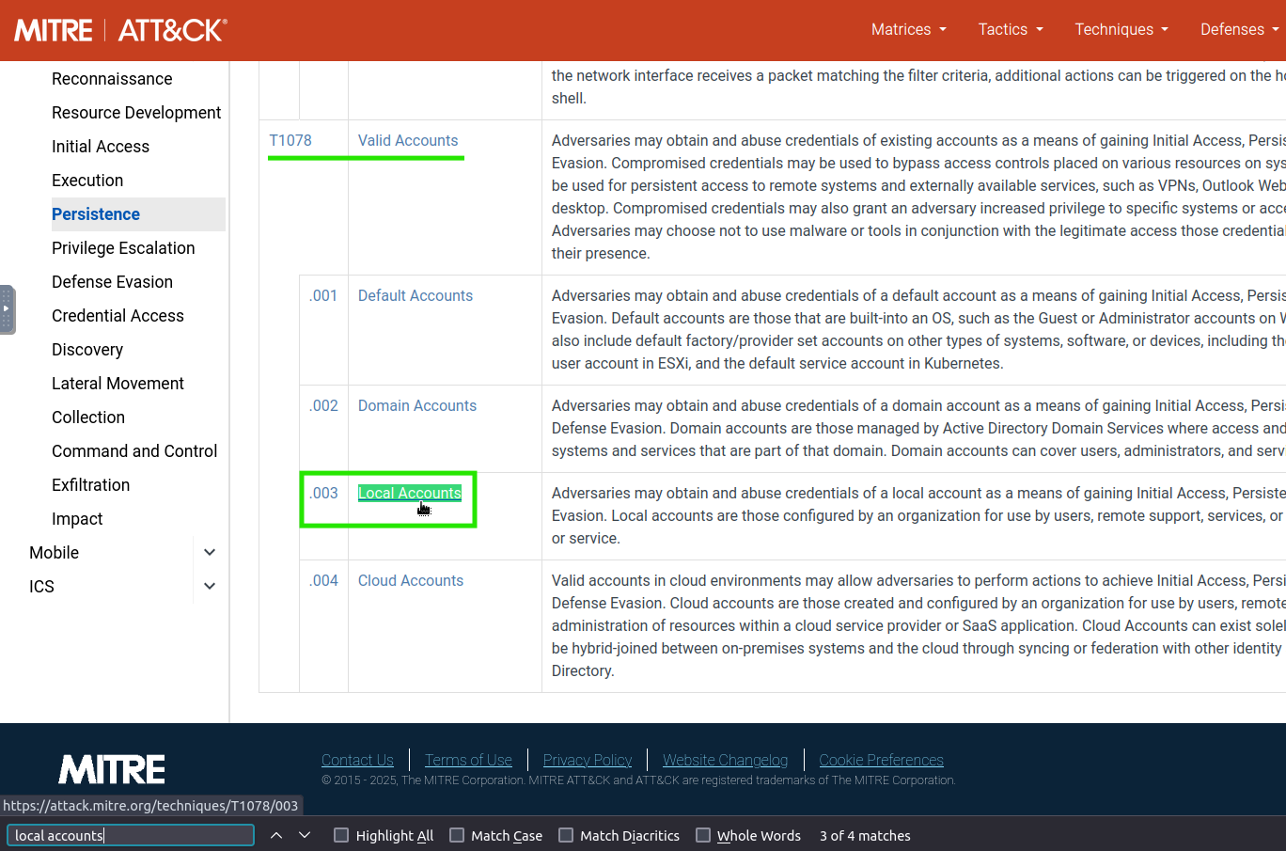The height and width of the screenshot is (851, 1286).
Task: Turn on Whole Words checkbox
Action: [703, 835]
